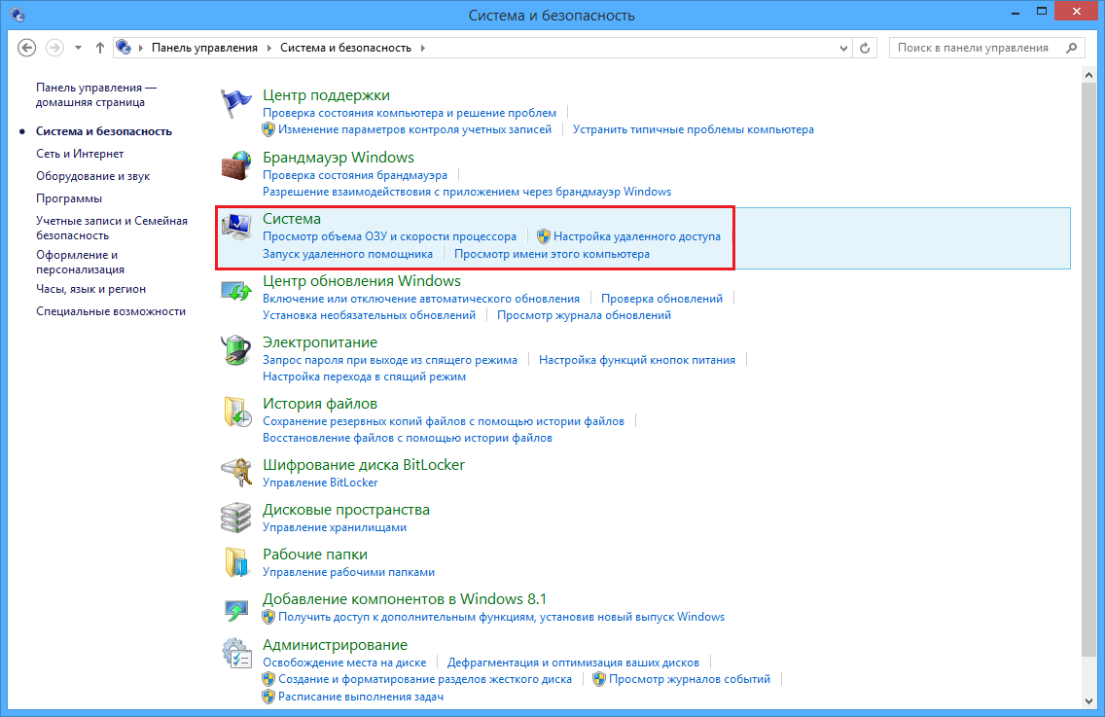Select Система и безопасность in left sidebar
The height and width of the screenshot is (717, 1105).
(x=103, y=131)
